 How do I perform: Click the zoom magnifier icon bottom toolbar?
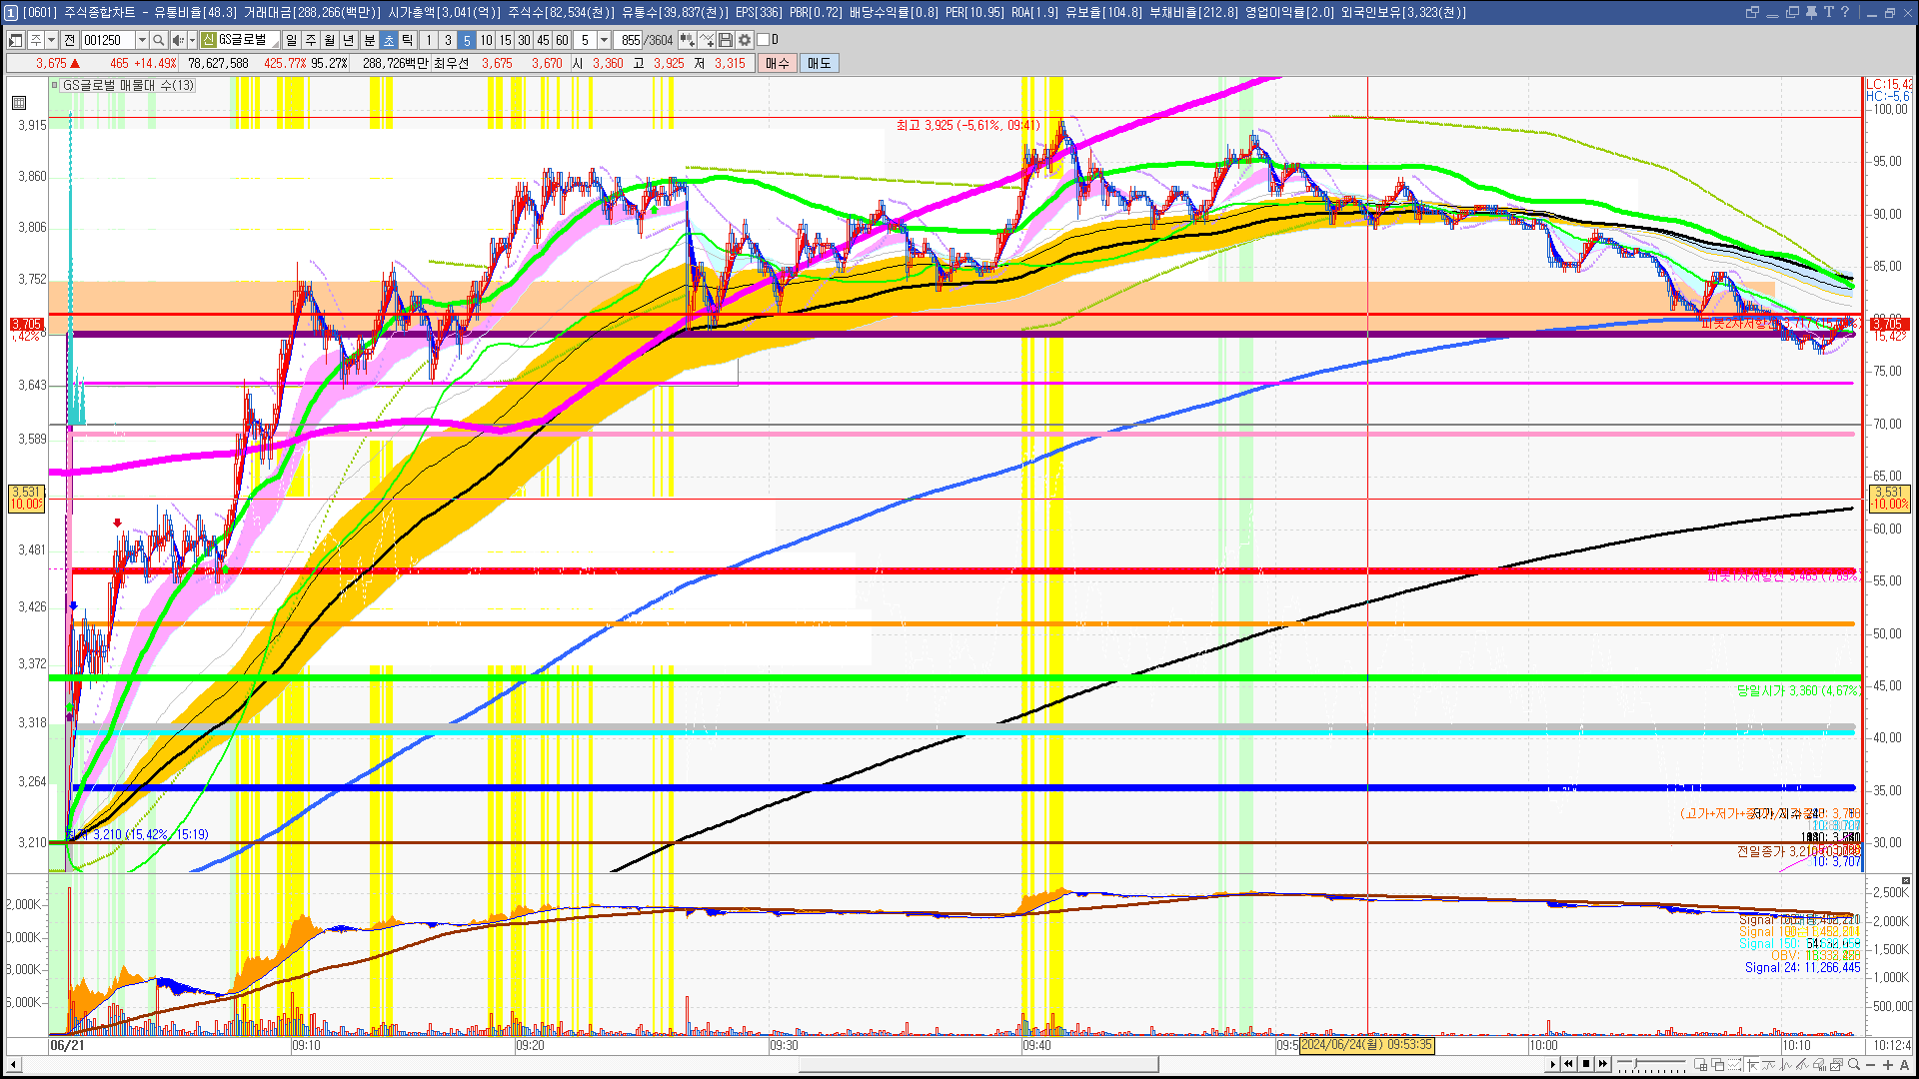pyautogui.click(x=1854, y=1065)
